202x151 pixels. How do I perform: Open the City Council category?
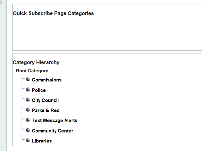(x=45, y=100)
